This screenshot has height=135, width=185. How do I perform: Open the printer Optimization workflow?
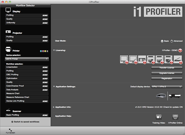(27, 79)
